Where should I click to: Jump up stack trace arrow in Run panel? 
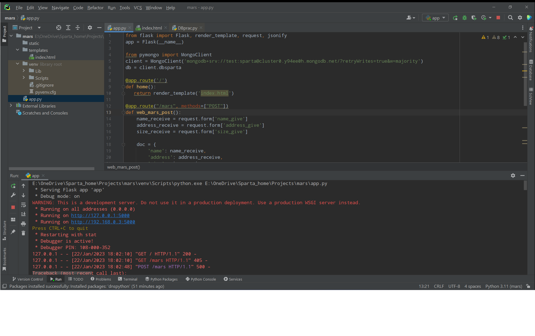23,186
